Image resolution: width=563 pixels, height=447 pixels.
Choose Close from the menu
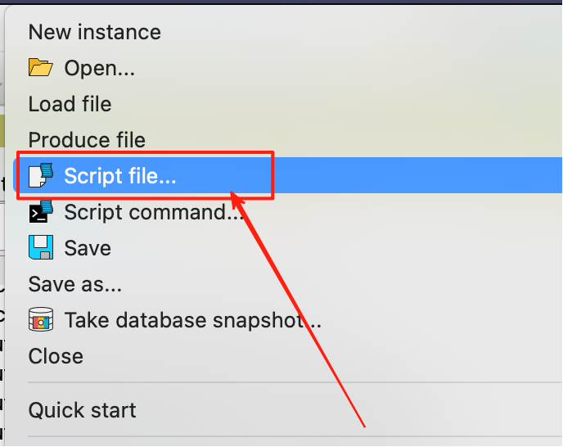tap(56, 356)
